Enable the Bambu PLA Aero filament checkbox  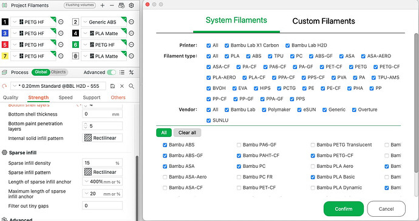click(x=313, y=167)
